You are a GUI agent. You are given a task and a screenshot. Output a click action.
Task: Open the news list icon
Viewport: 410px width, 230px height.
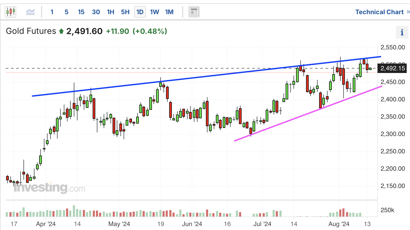coord(194,12)
